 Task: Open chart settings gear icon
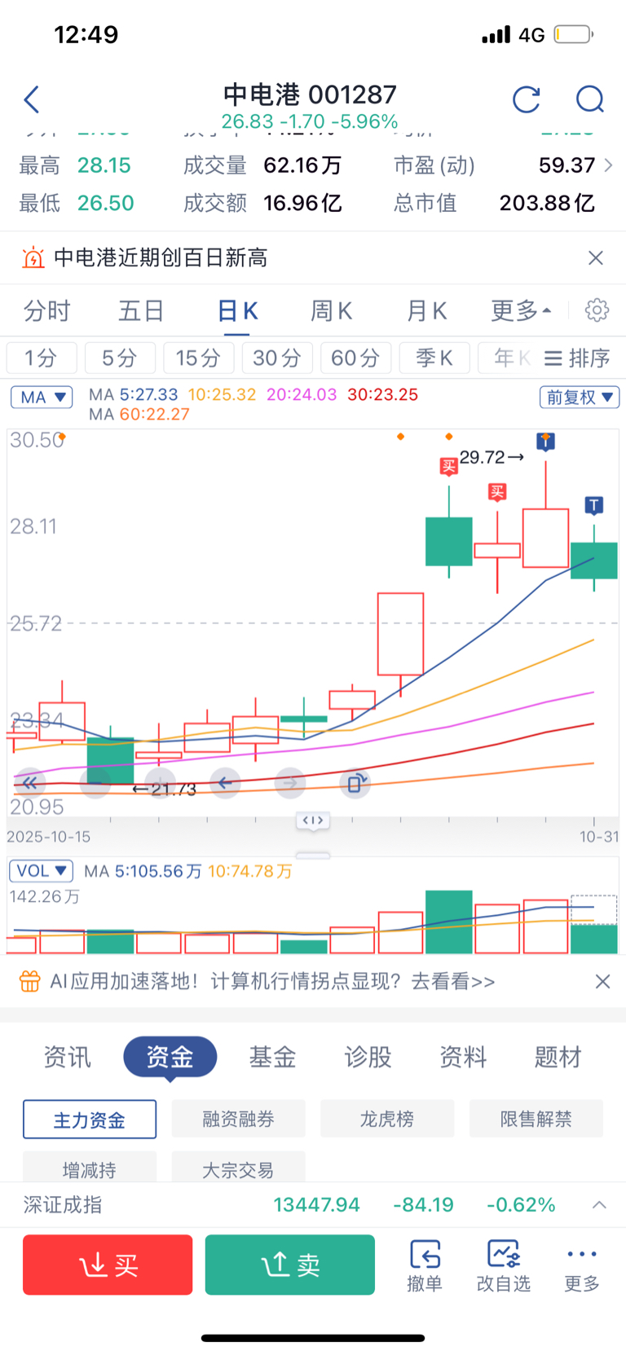click(x=597, y=310)
